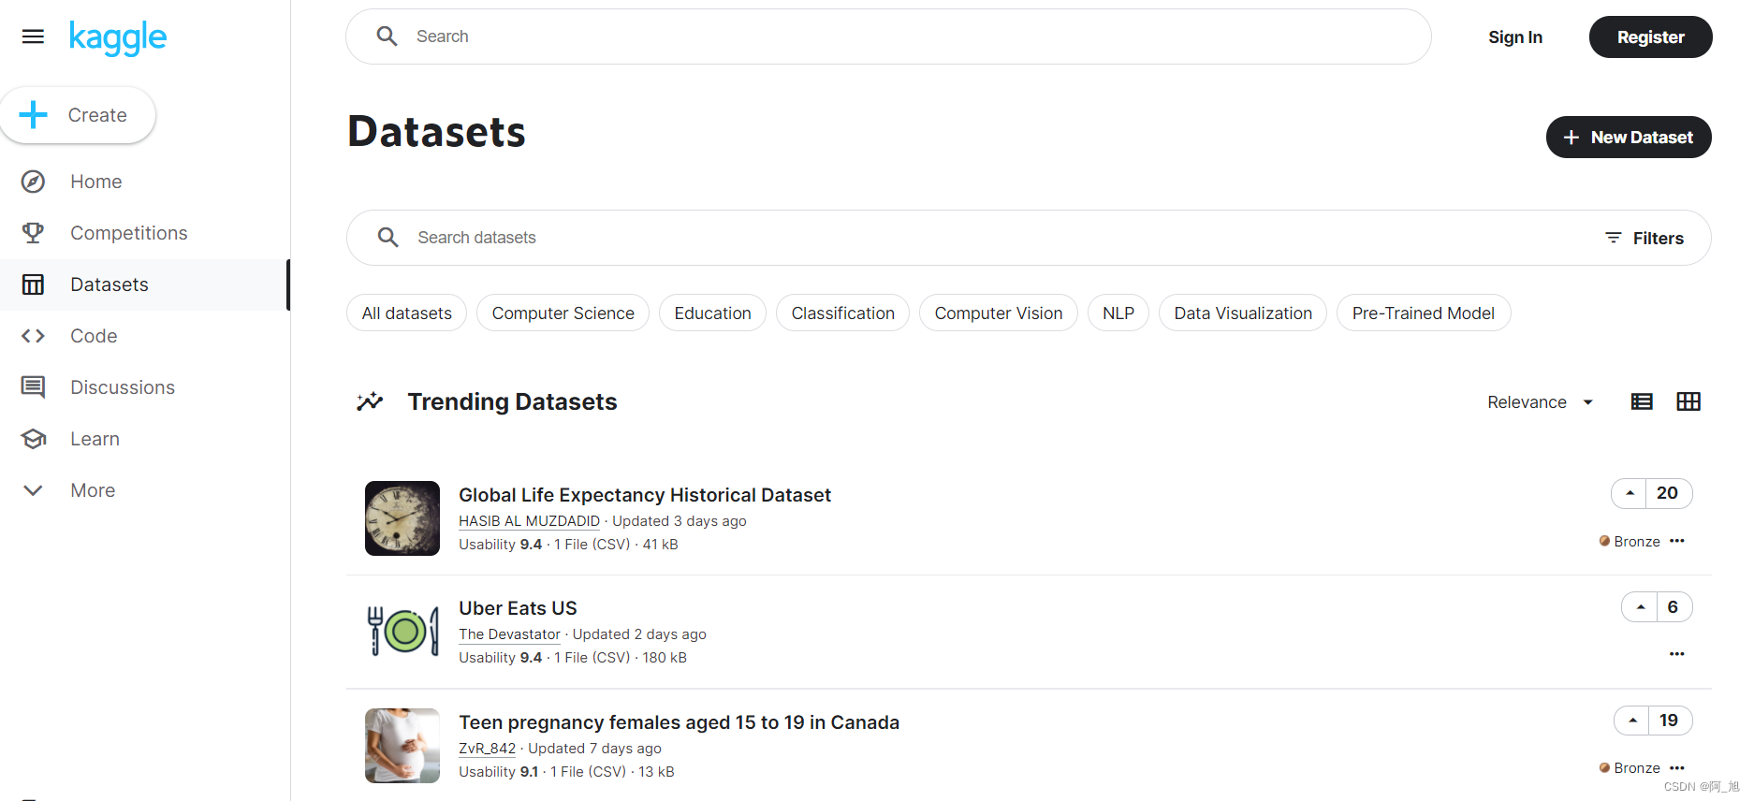Click the Kaggle logo
Screen dimensions: 1754x801
click(x=118, y=37)
